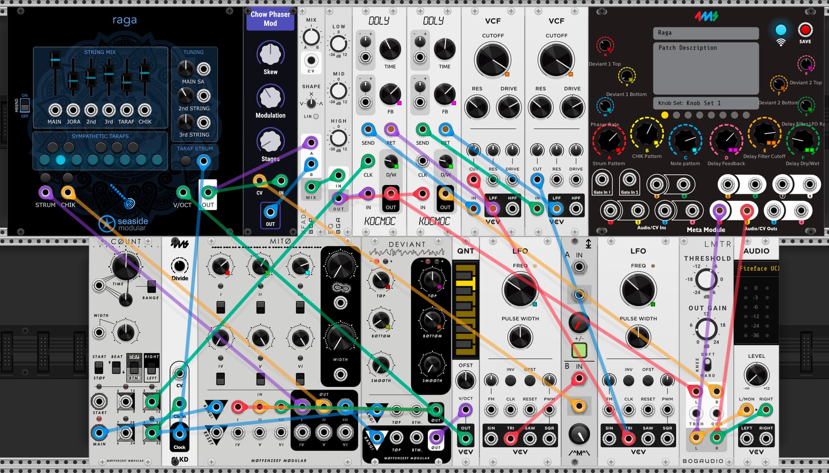Viewport: 829px width, 473px height.
Task: Click the 4ms logo atop Meta Module
Action: tap(706, 16)
